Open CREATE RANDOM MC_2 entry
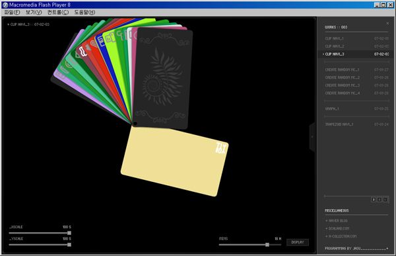The height and width of the screenshot is (256, 396). (356, 77)
